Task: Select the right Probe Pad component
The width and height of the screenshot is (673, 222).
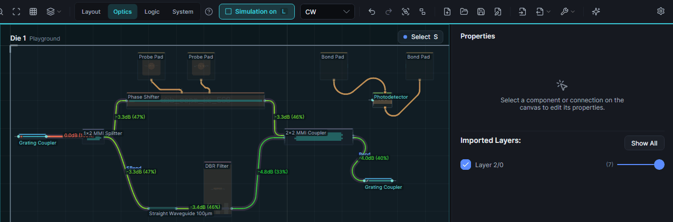Action: coord(201,66)
